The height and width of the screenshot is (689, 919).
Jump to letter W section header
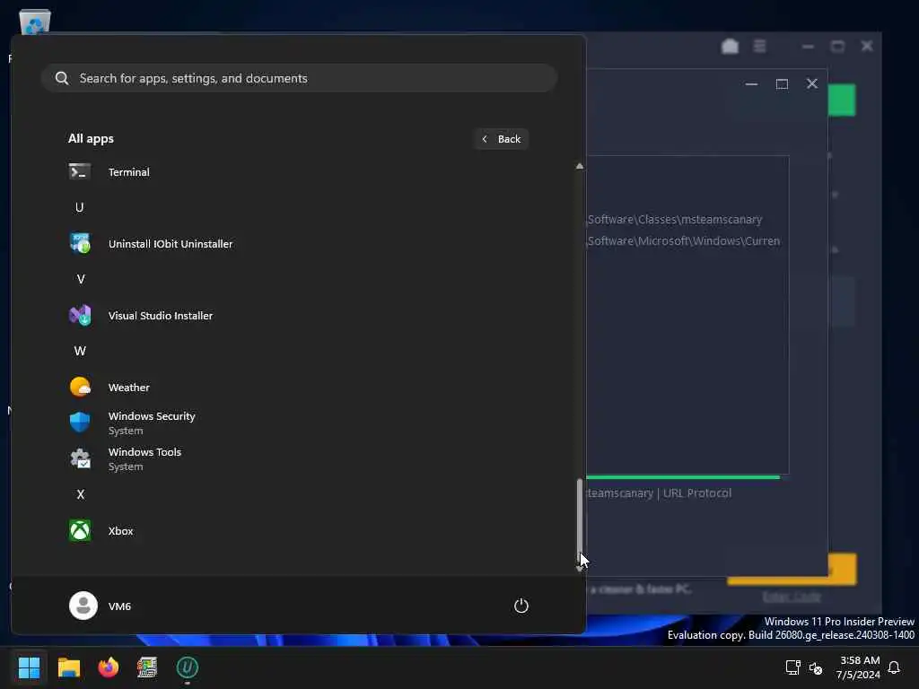tap(80, 351)
